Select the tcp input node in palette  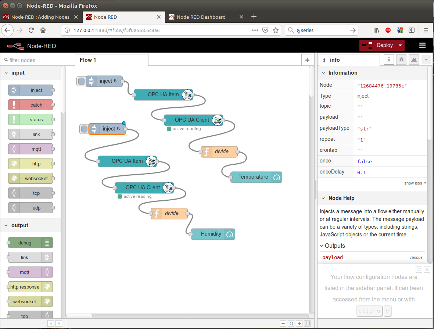point(31,193)
